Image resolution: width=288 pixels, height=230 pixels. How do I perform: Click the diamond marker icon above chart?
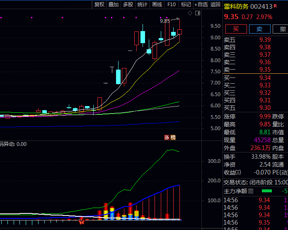point(190,13)
